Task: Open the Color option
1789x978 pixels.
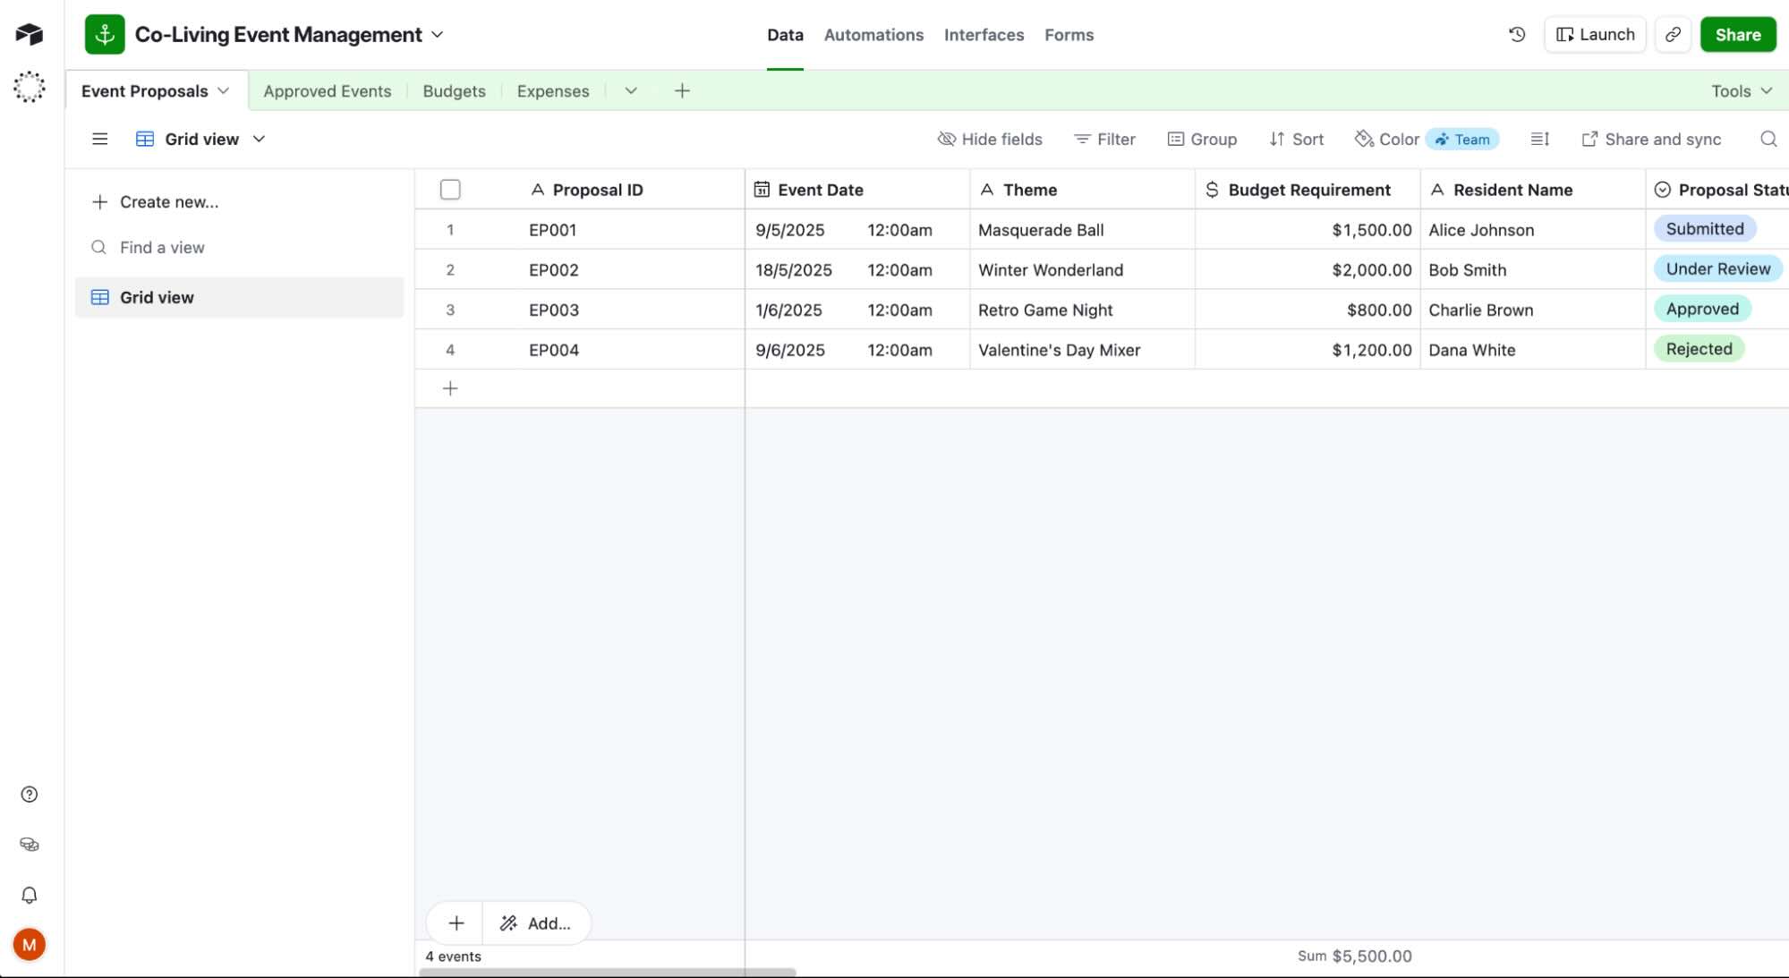Action: tap(1386, 139)
